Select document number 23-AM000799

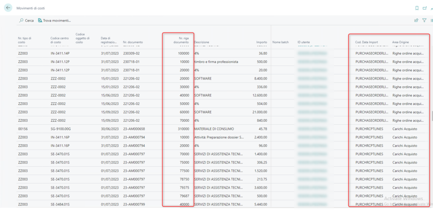coord(134,205)
